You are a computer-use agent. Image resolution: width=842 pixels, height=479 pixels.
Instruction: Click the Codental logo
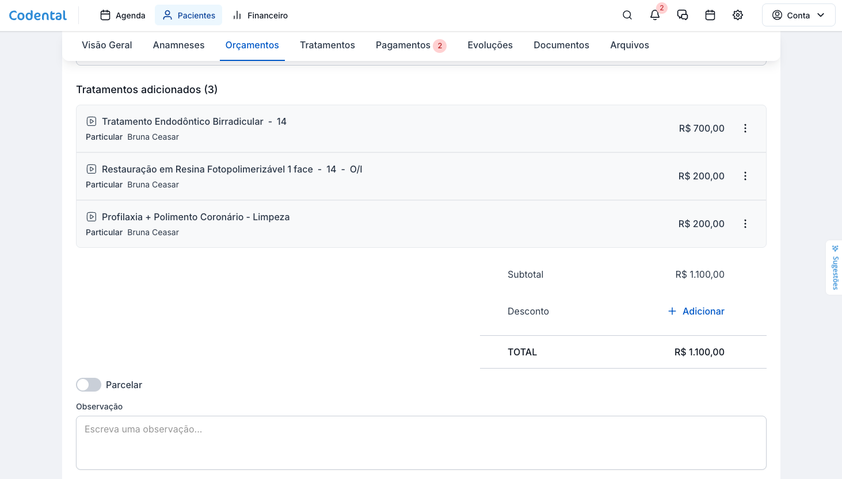click(38, 16)
